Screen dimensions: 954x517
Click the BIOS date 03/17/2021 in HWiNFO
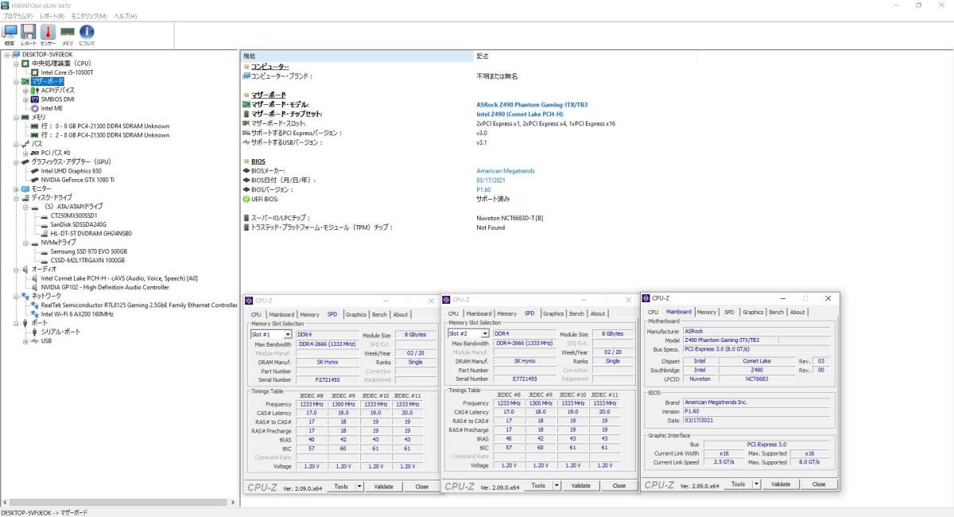[x=491, y=181]
